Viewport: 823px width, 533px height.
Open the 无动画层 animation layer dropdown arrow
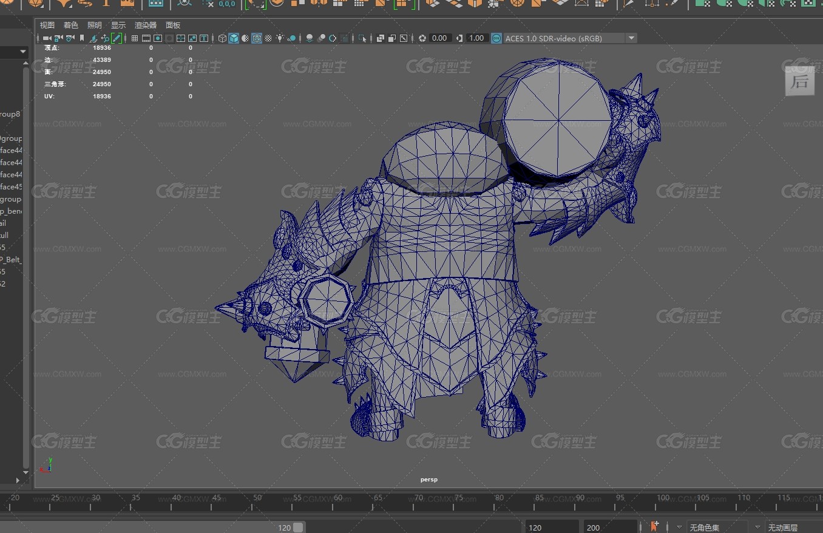757,528
